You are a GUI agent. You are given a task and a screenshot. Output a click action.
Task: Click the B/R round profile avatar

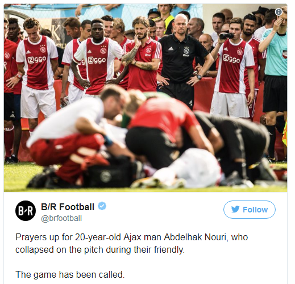click(26, 211)
